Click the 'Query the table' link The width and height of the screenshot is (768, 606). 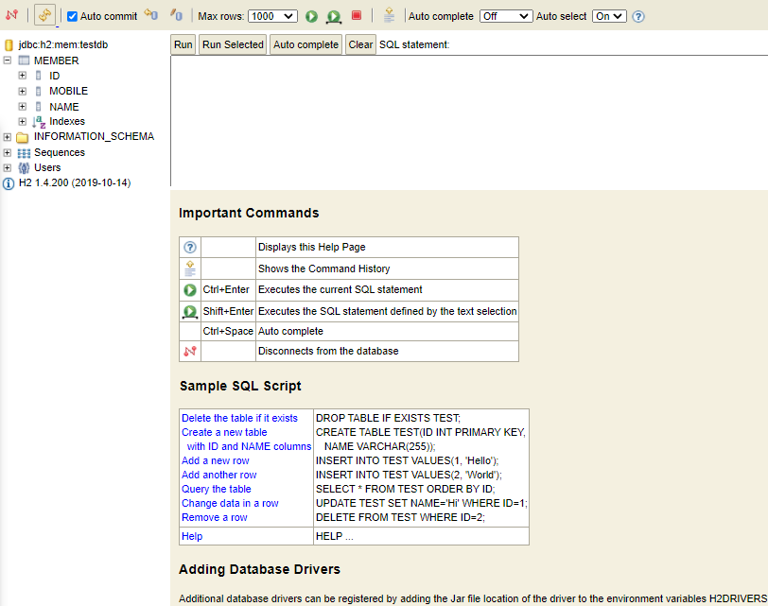click(x=216, y=489)
